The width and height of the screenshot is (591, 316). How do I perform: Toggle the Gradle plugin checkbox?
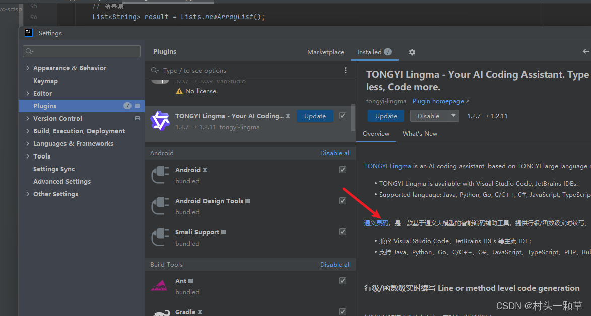[x=343, y=312]
